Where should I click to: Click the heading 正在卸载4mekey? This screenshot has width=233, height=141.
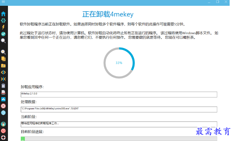pyautogui.click(x=108, y=14)
